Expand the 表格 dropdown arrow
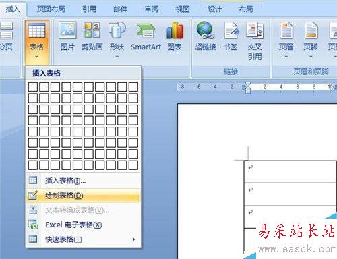Image resolution: width=337 pixels, height=259 pixels. (37, 57)
